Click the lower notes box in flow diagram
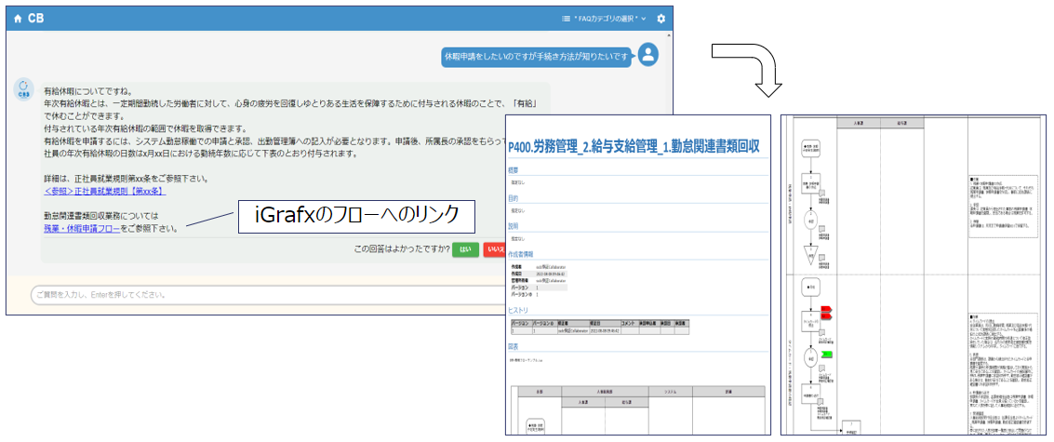Screen dimensions: 1054x442 click(x=1003, y=374)
